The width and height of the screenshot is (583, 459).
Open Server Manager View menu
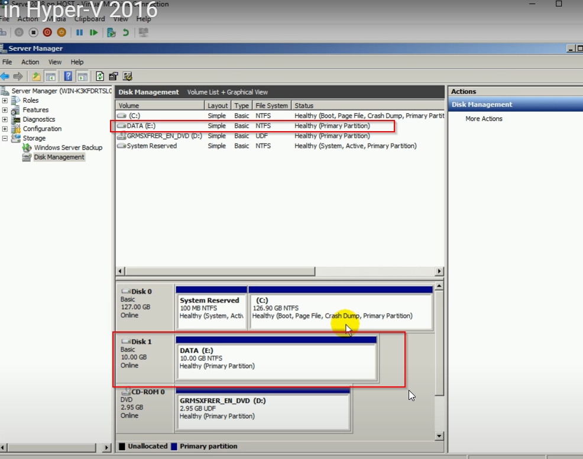(55, 62)
